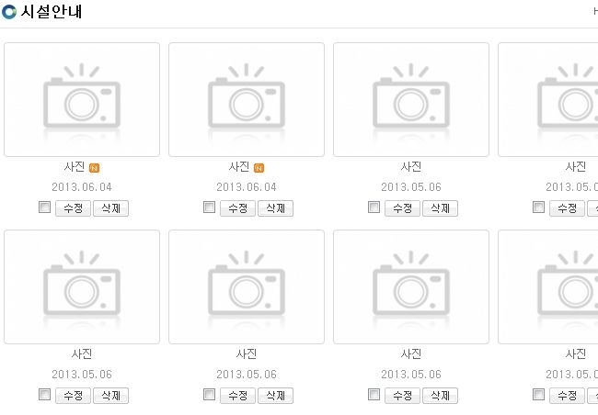Click 삭제 button under second bottom-row photo
This screenshot has height=415, width=598.
pyautogui.click(x=276, y=396)
